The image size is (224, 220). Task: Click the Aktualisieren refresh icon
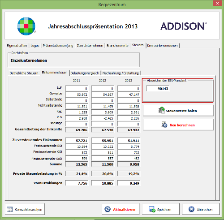[x=108, y=209]
